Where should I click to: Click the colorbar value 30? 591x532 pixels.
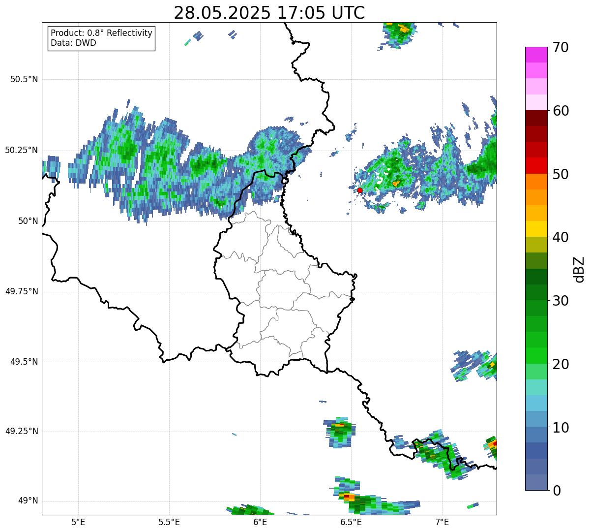pos(561,301)
